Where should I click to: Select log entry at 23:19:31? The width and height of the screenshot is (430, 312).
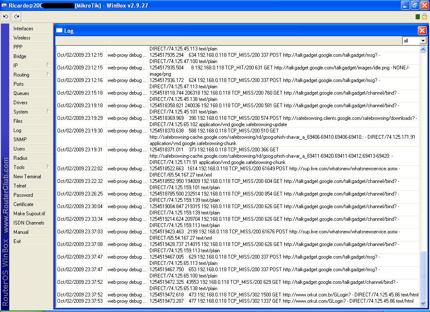(x=238, y=156)
